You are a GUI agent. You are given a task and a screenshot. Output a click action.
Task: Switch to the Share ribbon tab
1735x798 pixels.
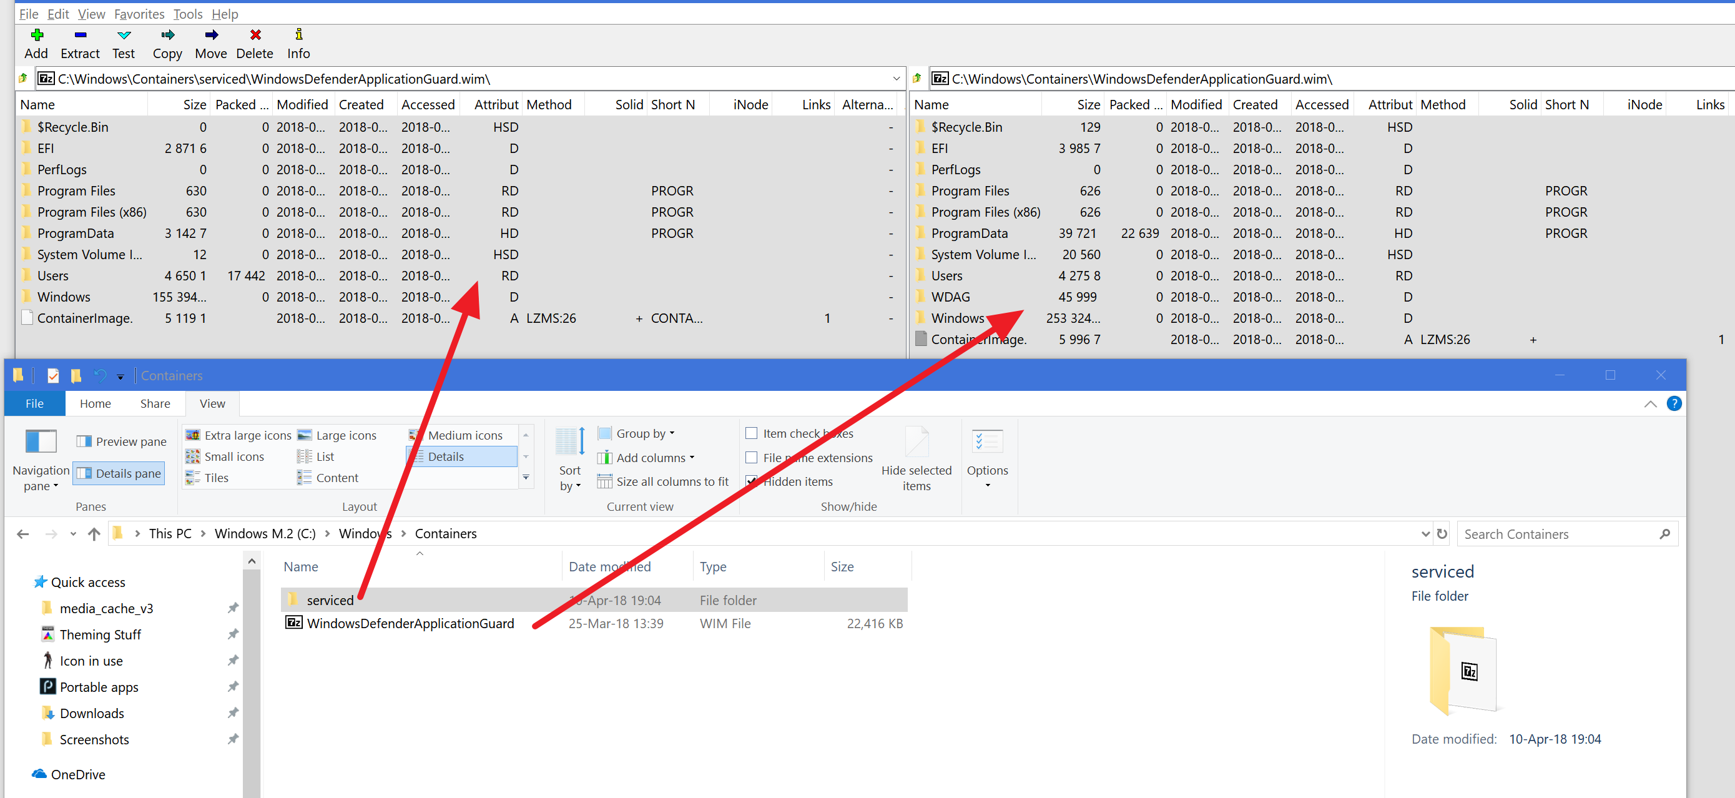point(155,403)
